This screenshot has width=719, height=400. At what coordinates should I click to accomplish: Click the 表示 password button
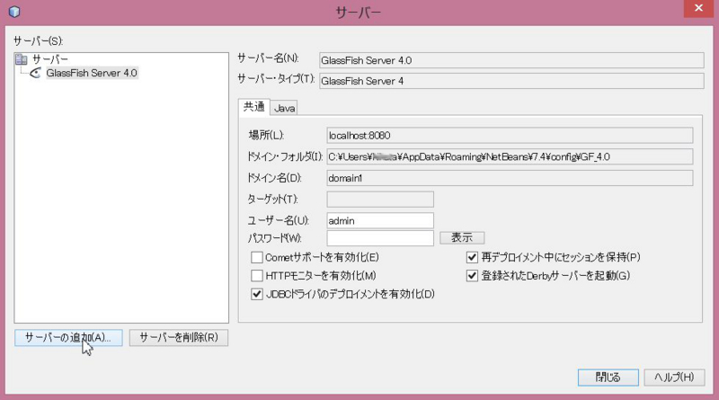point(462,237)
